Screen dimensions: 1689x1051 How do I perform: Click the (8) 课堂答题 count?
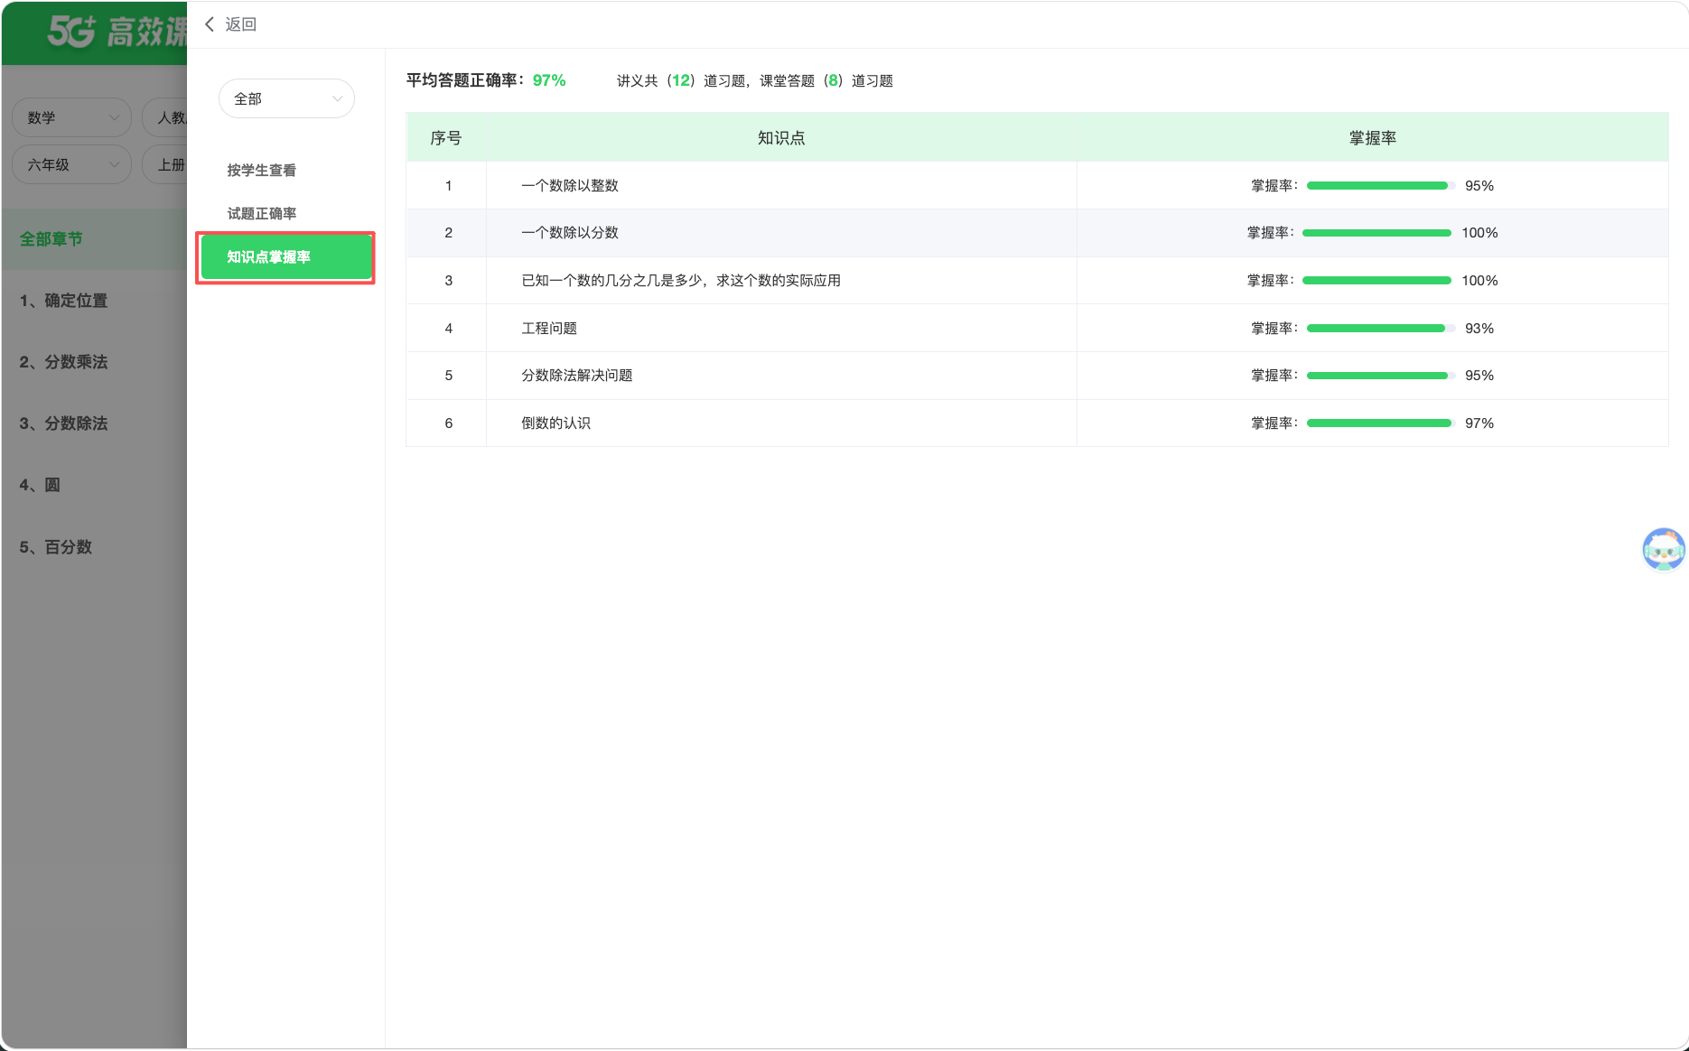coord(833,80)
